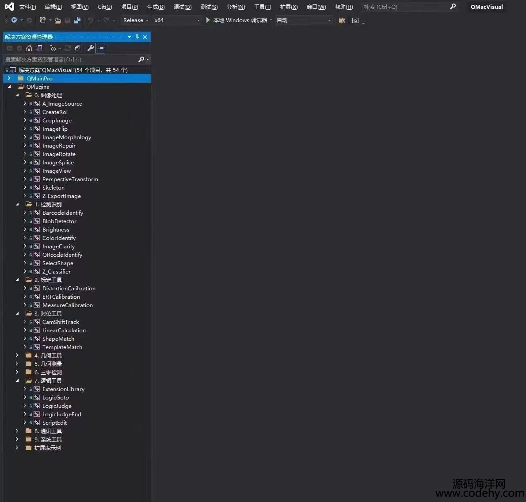Select the Skeleton project
526x502 pixels.
pos(53,187)
